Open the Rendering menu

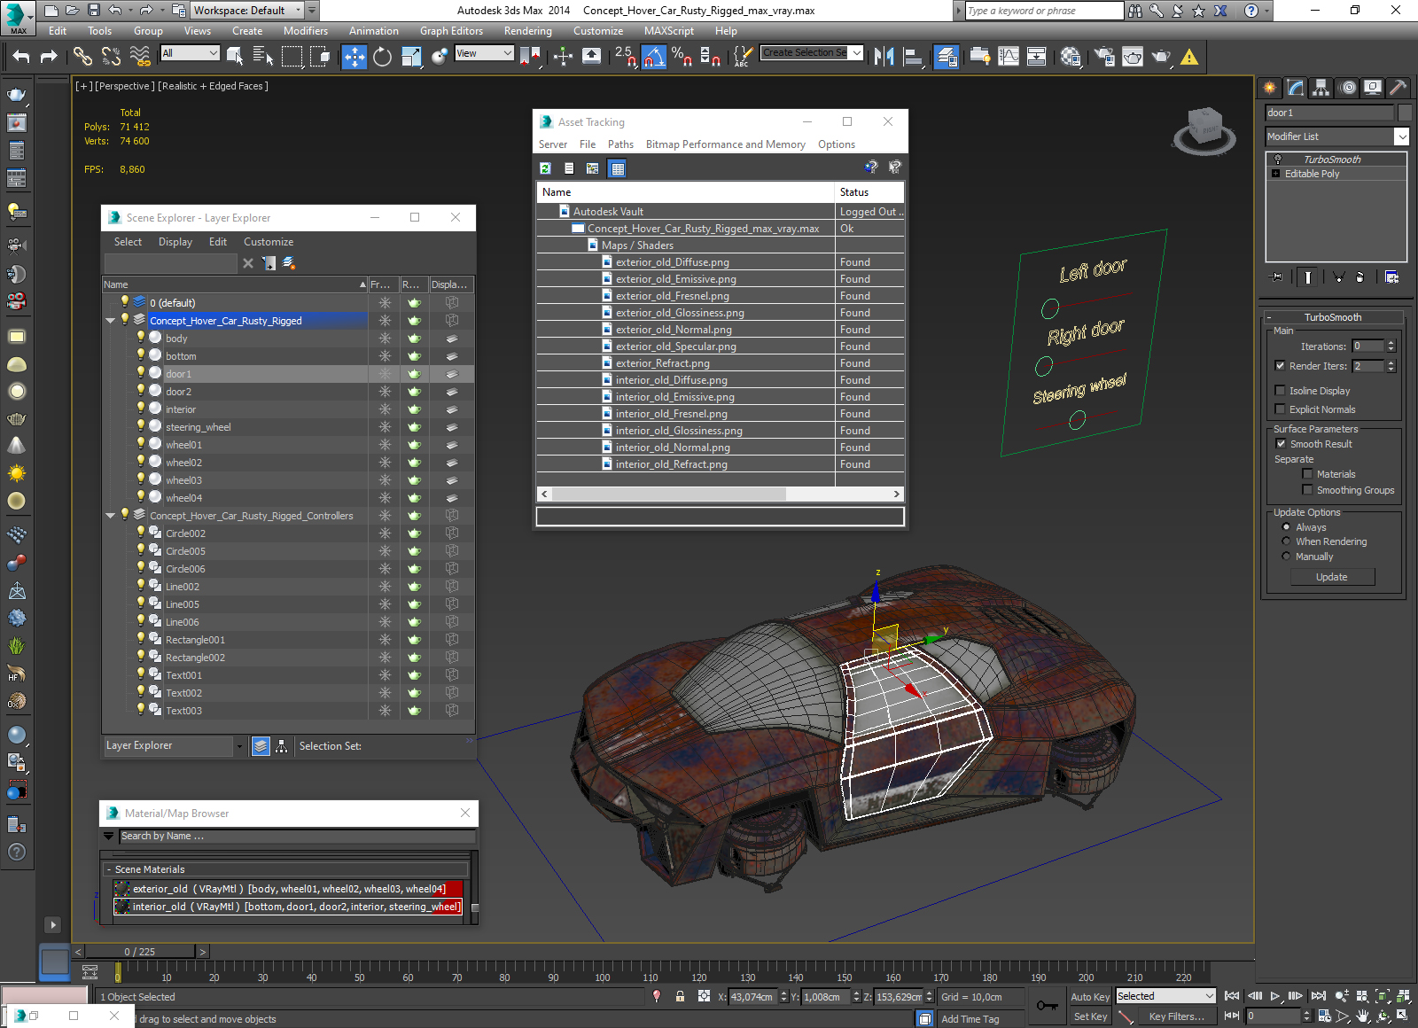(528, 31)
